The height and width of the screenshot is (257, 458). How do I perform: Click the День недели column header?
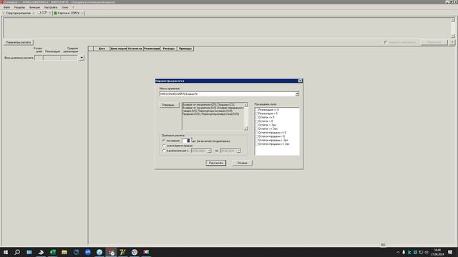pos(118,49)
